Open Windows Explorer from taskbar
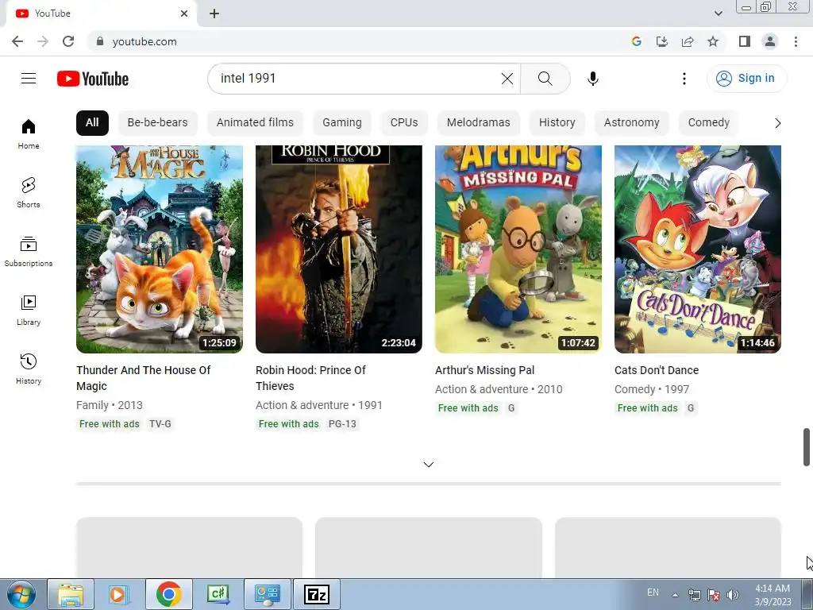Screen dimensions: 813x610 [71, 594]
